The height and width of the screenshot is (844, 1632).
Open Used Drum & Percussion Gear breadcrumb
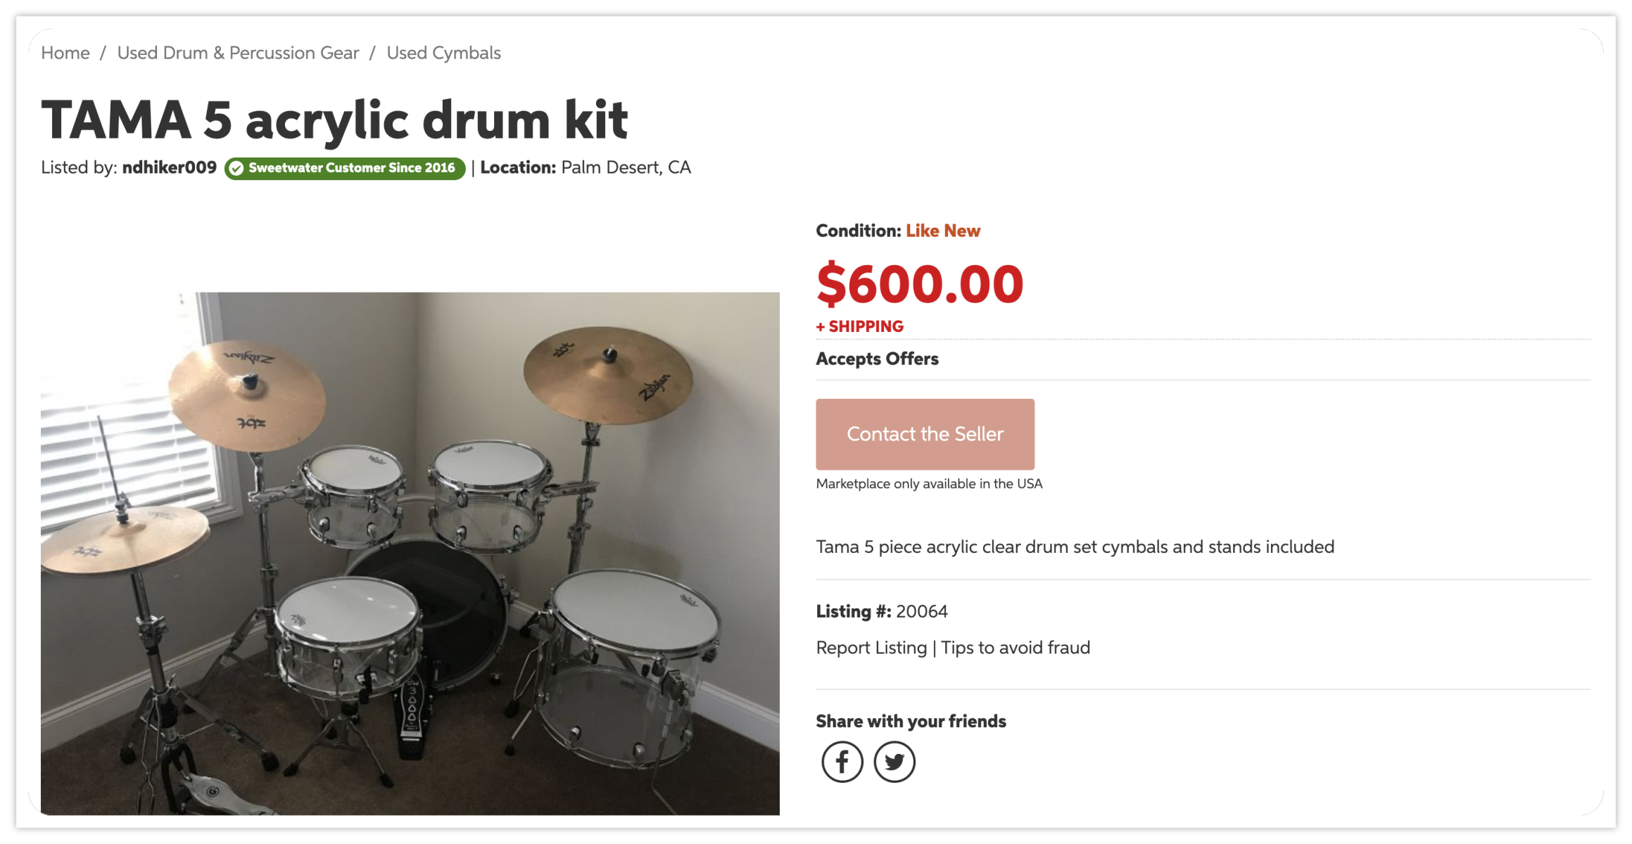coord(238,53)
